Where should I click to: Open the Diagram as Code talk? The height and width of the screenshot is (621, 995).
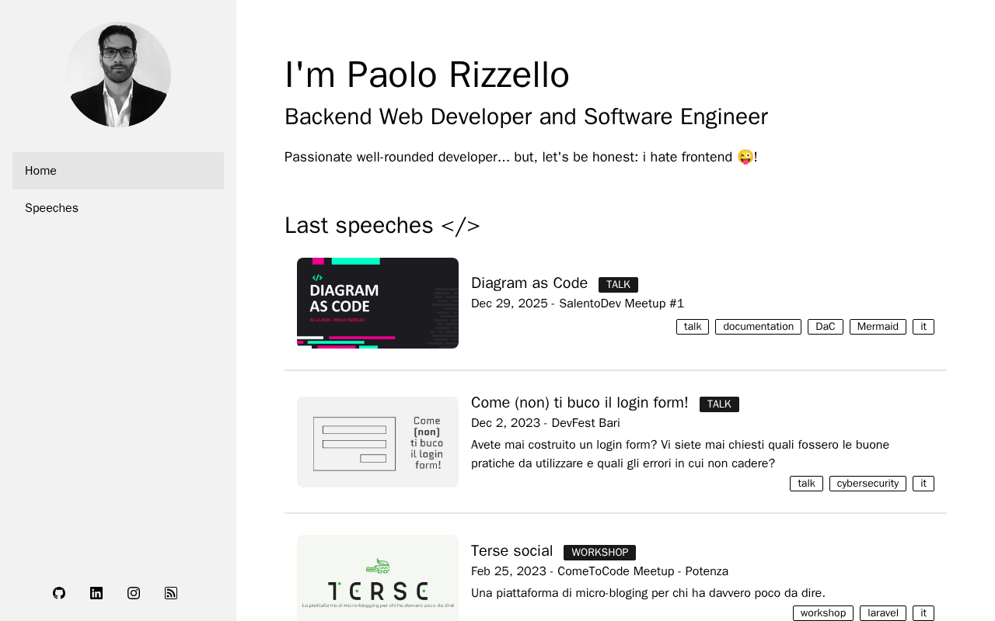click(529, 283)
